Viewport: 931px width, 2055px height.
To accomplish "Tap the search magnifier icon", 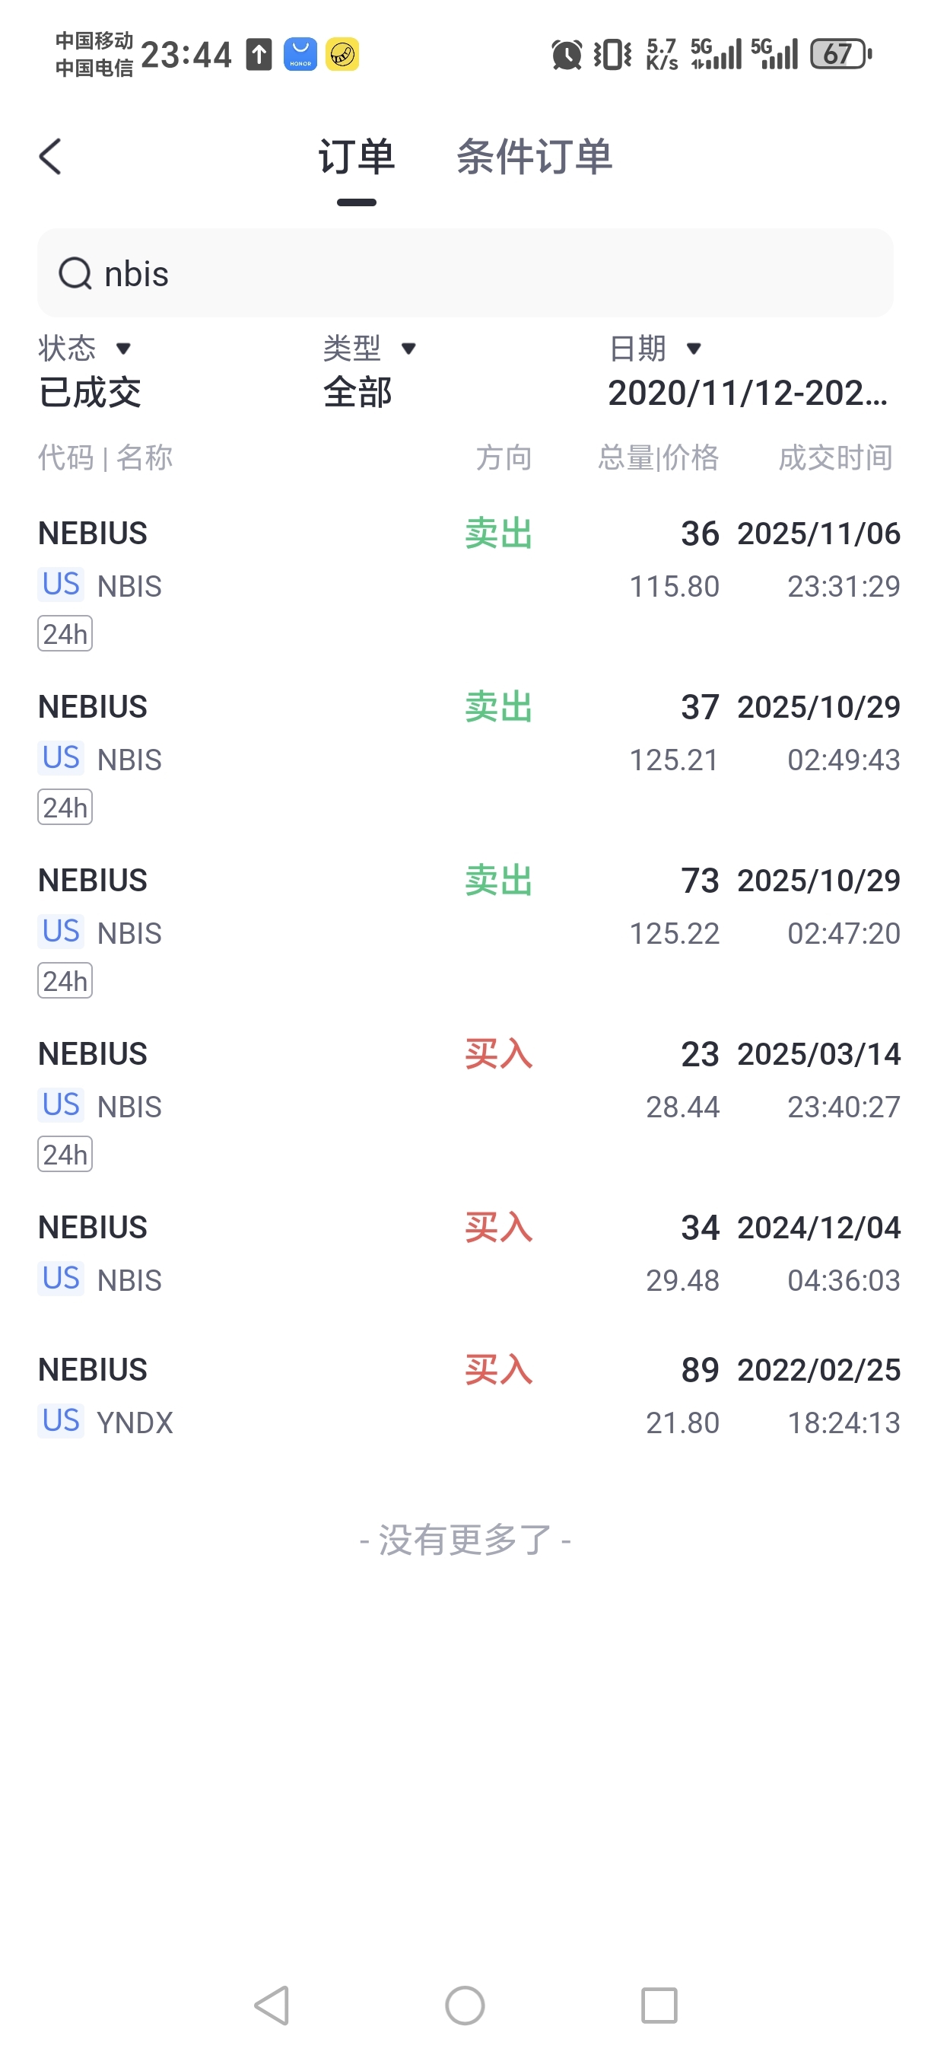I will coord(75,274).
